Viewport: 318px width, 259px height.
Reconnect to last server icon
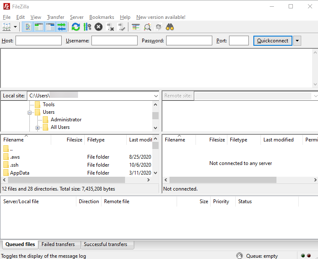click(x=122, y=27)
